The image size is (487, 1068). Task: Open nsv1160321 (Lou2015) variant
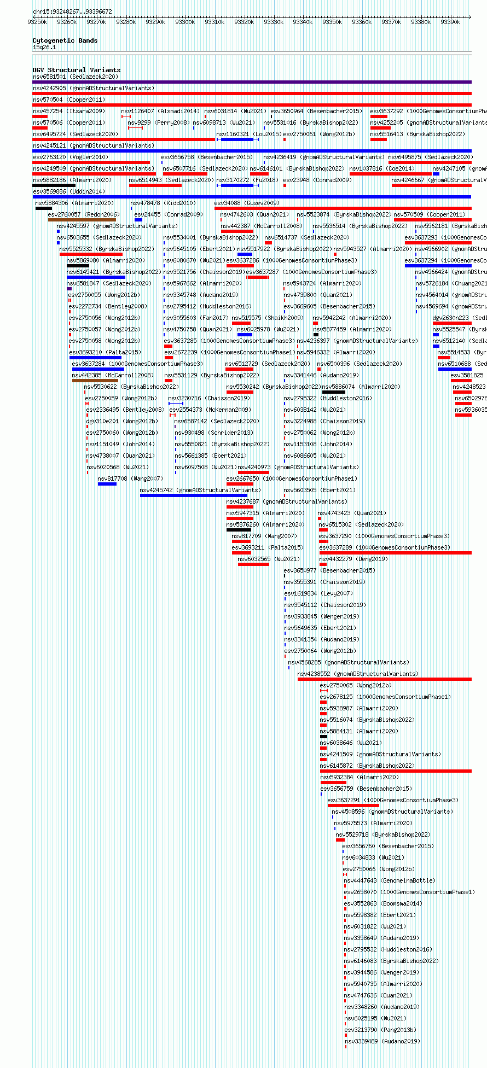(248, 134)
